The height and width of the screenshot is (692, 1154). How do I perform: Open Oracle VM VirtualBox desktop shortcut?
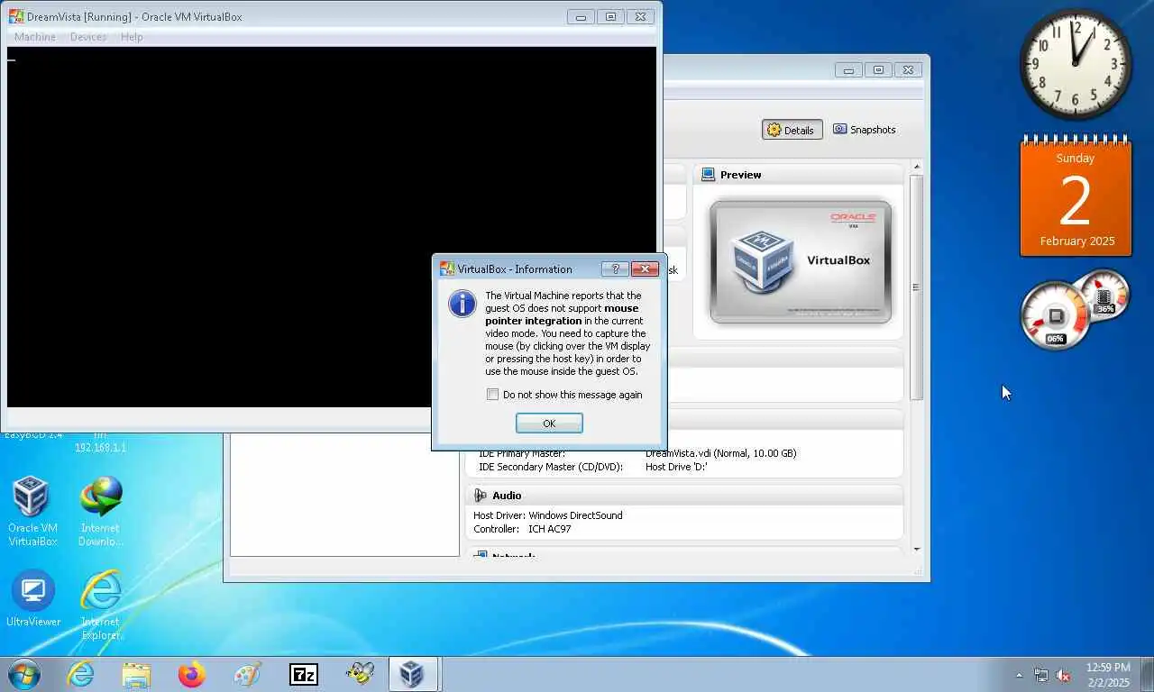coord(32,512)
